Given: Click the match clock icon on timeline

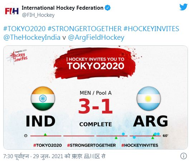Looking at the screenshot, I should 26,136.
